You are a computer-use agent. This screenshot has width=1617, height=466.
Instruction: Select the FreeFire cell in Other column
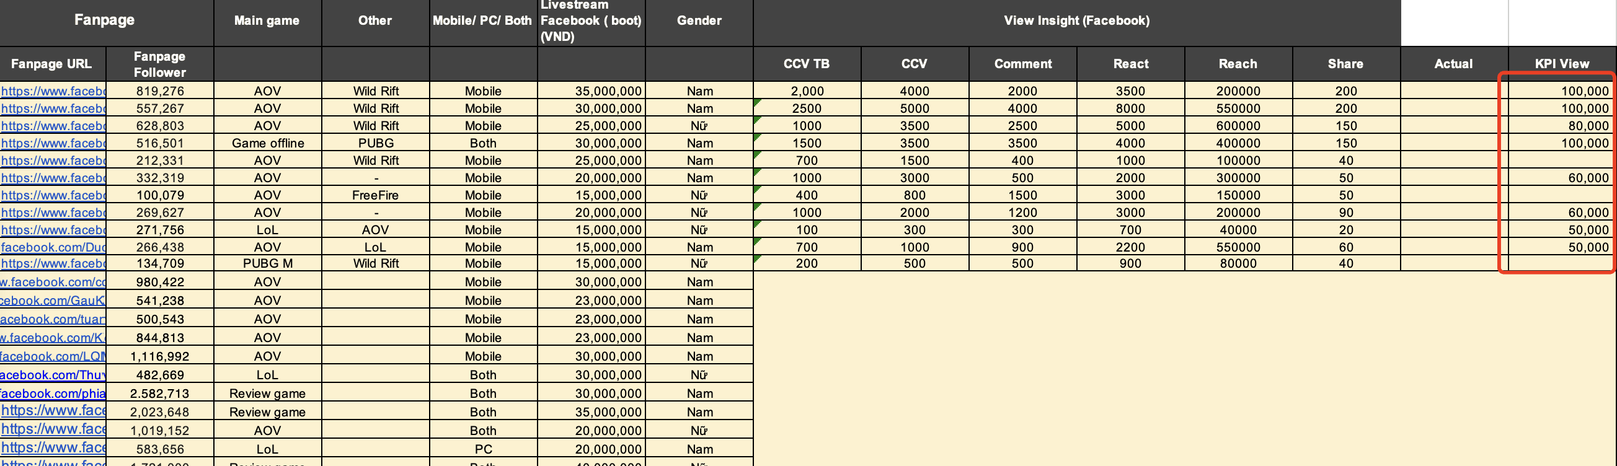click(x=375, y=195)
